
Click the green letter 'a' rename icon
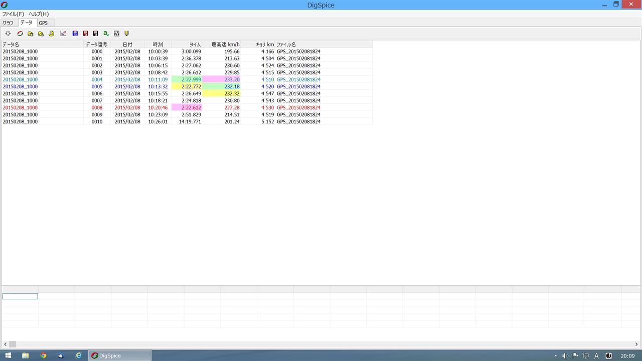pos(106,34)
